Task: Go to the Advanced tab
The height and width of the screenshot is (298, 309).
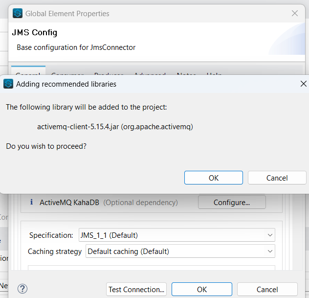Action: (150, 73)
